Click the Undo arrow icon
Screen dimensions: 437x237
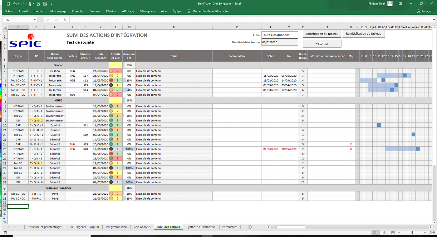(15, 4)
